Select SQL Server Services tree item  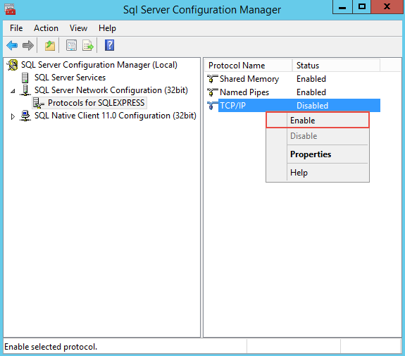pos(70,78)
